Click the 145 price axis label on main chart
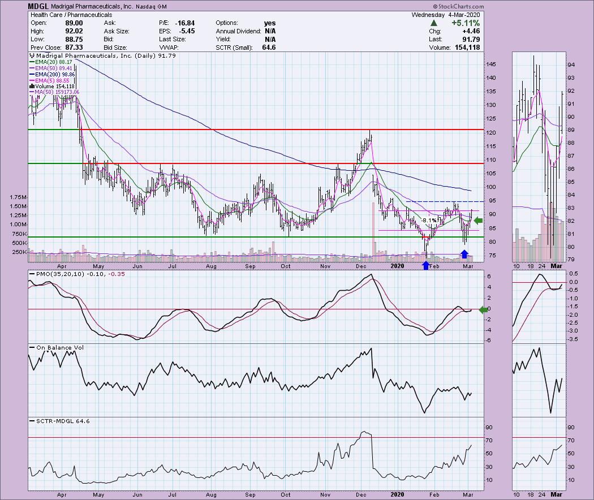 491,64
